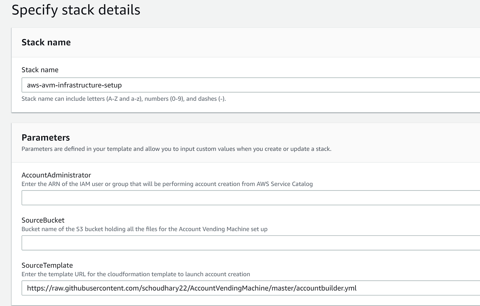
Task: Click the Stack name input field
Action: (250, 85)
